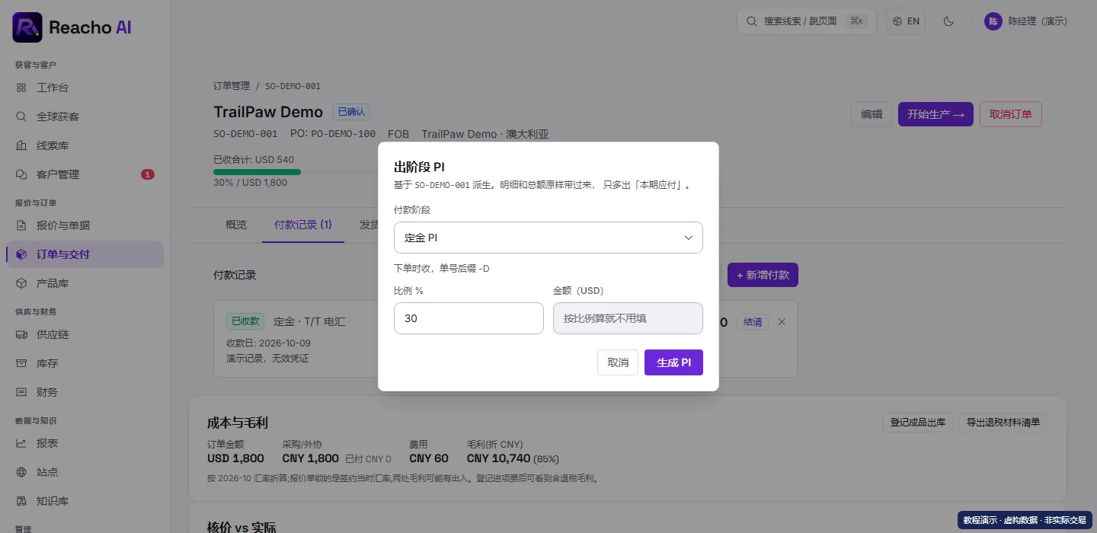The width and height of the screenshot is (1097, 533).
Task: Toggle dark mode moon icon
Action: [x=948, y=21]
